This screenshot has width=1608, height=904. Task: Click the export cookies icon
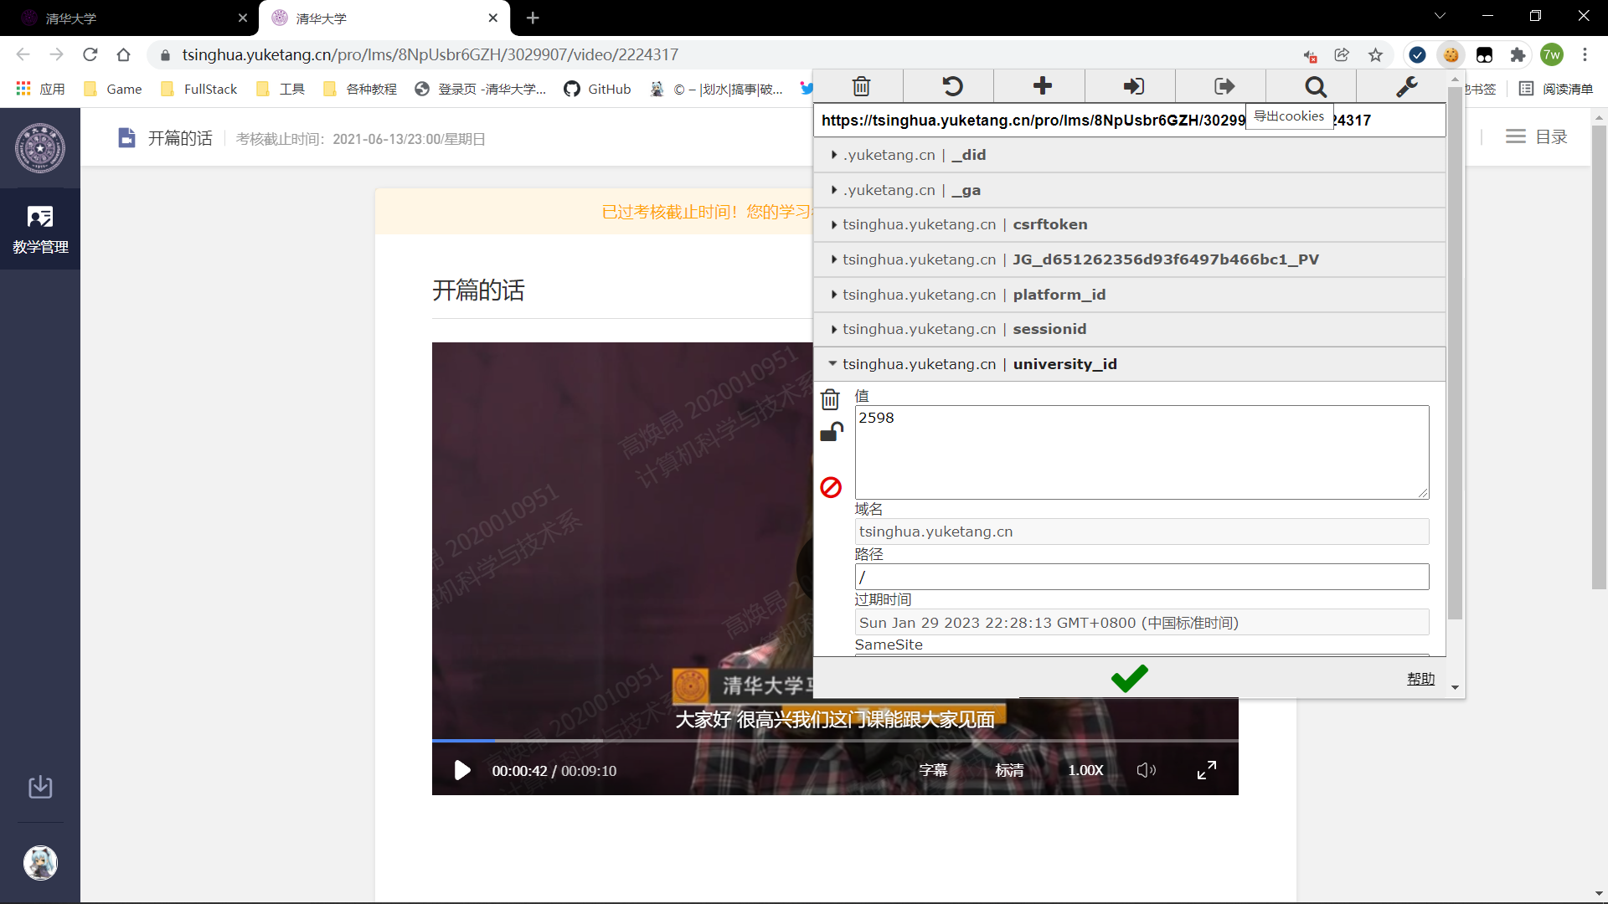[x=1224, y=86]
